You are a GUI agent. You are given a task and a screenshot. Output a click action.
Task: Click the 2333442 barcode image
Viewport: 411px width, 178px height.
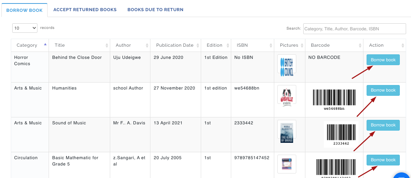341,134
